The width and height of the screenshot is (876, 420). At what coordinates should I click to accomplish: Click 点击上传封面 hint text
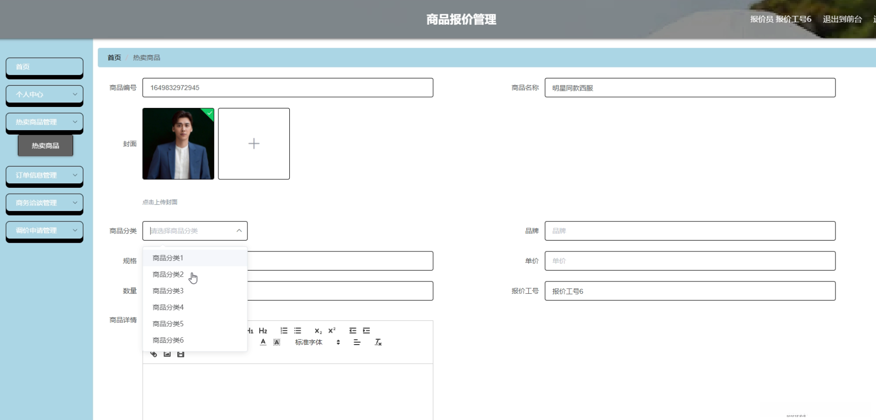point(160,202)
